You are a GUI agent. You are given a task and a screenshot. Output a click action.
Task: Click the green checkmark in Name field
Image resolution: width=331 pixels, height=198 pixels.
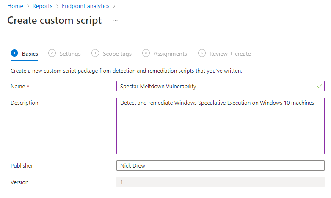pos(320,86)
